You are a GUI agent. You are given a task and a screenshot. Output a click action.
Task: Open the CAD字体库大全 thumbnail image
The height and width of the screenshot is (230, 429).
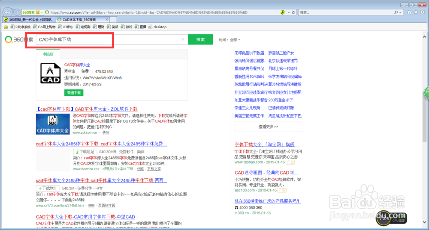[53, 124]
